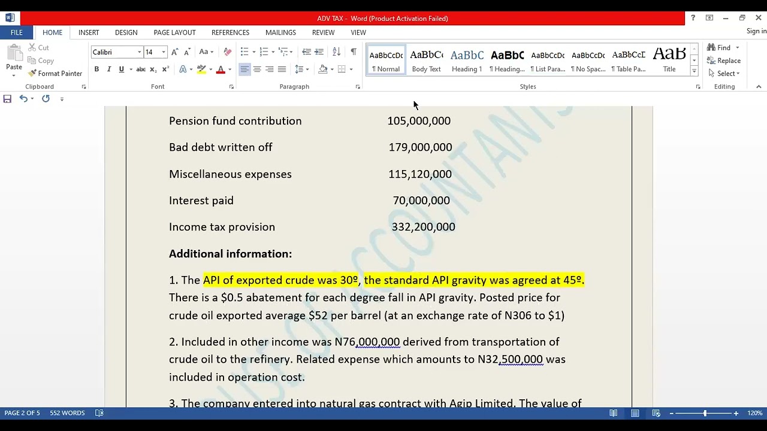The height and width of the screenshot is (431, 767).
Task: Click the Shrink Font icon
Action: click(188, 52)
